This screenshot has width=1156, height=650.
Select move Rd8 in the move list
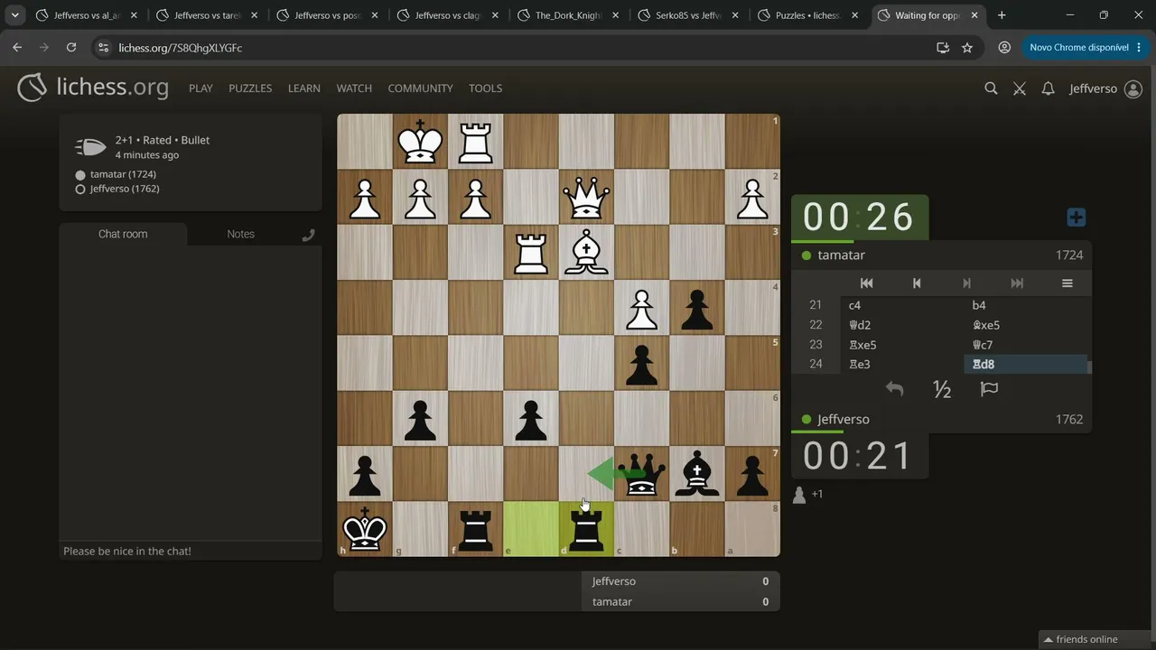1026,365
